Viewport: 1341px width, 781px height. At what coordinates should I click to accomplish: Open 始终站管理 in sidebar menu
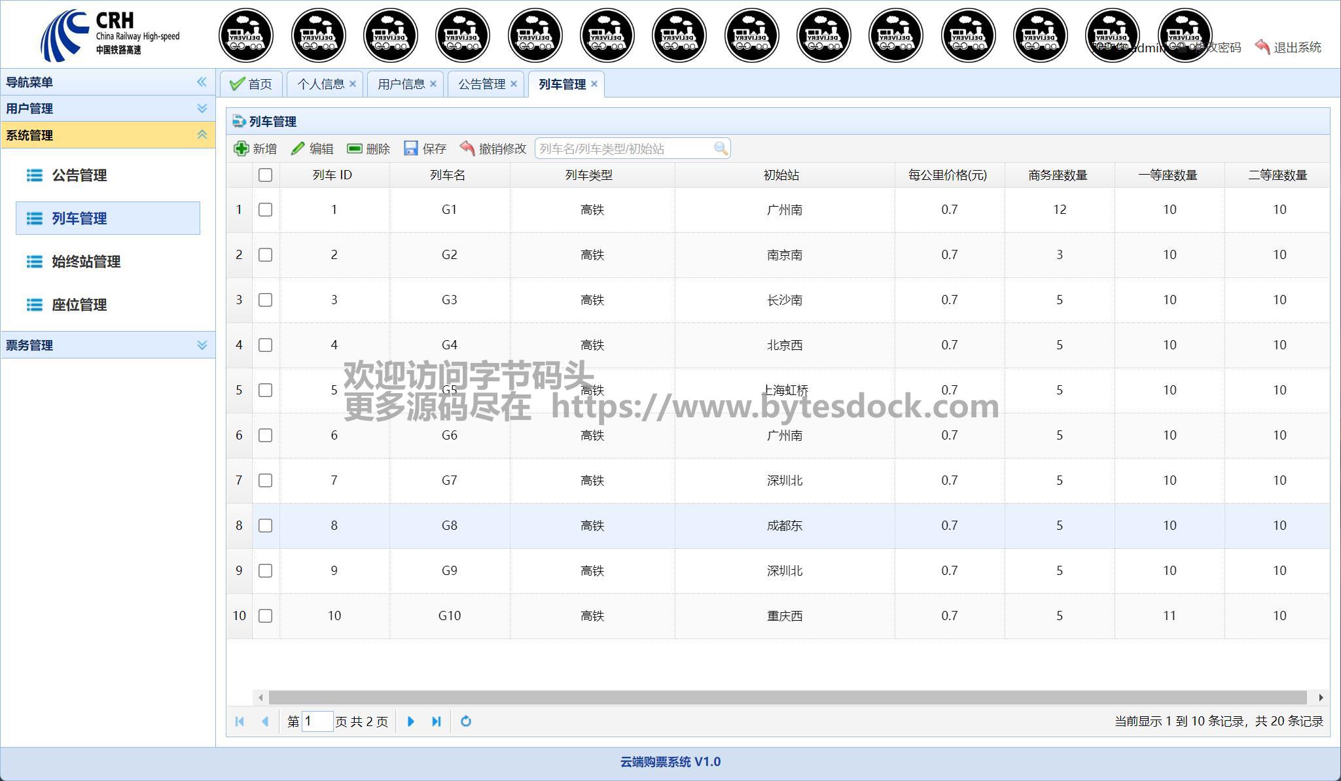tap(86, 262)
